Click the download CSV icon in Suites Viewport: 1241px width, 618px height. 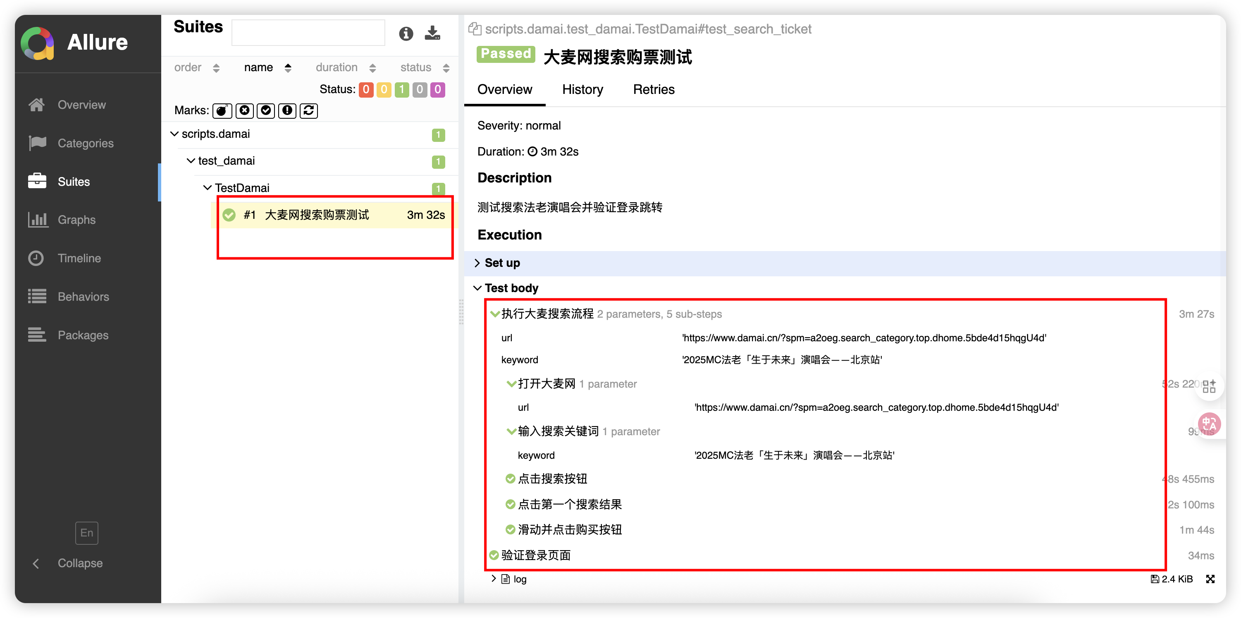click(x=432, y=33)
